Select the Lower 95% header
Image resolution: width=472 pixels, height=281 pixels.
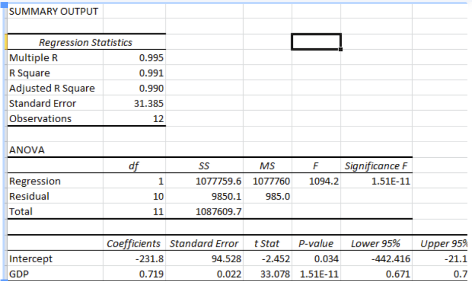(x=376, y=243)
